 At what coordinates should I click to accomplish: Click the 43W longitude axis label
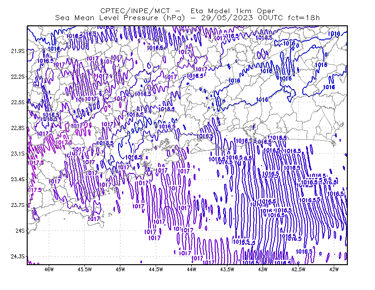pyautogui.click(x=263, y=269)
